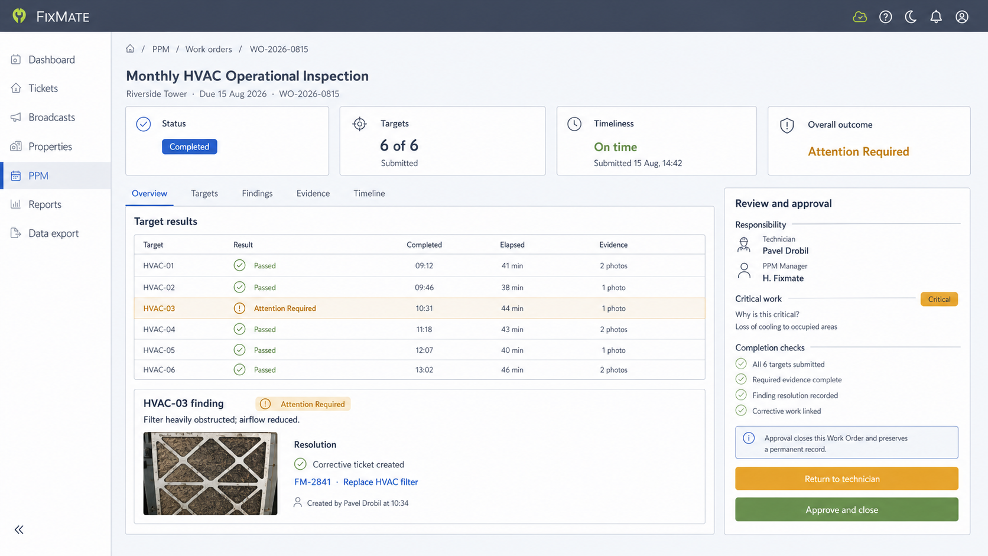Select the HVAC-03 row target name
Image resolution: width=988 pixels, height=556 pixels.
click(159, 308)
